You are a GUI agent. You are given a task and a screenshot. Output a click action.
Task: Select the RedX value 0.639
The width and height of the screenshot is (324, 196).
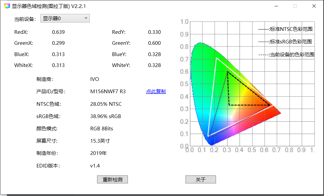[58, 32]
